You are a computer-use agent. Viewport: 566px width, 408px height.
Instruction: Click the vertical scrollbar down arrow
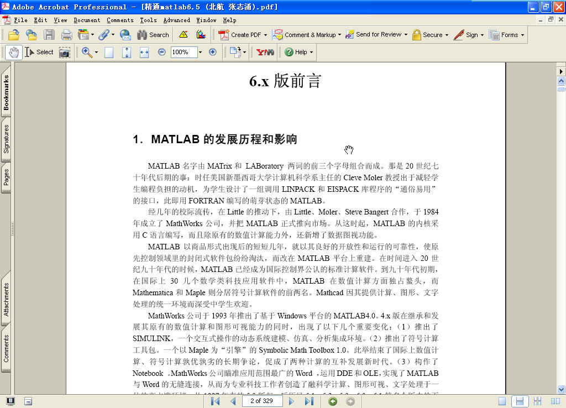coord(561,390)
